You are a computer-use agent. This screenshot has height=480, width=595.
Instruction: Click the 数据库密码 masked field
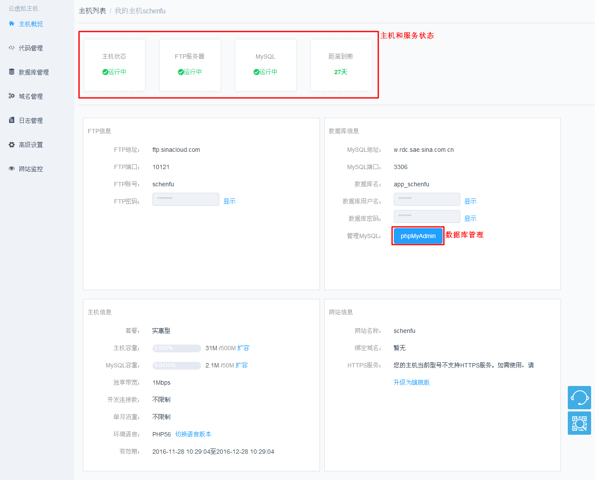tap(427, 216)
